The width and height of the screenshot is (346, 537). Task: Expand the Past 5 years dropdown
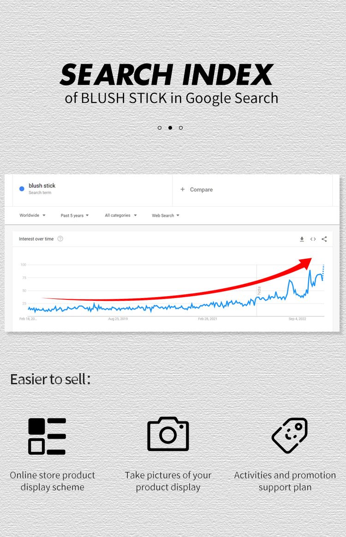click(x=74, y=215)
